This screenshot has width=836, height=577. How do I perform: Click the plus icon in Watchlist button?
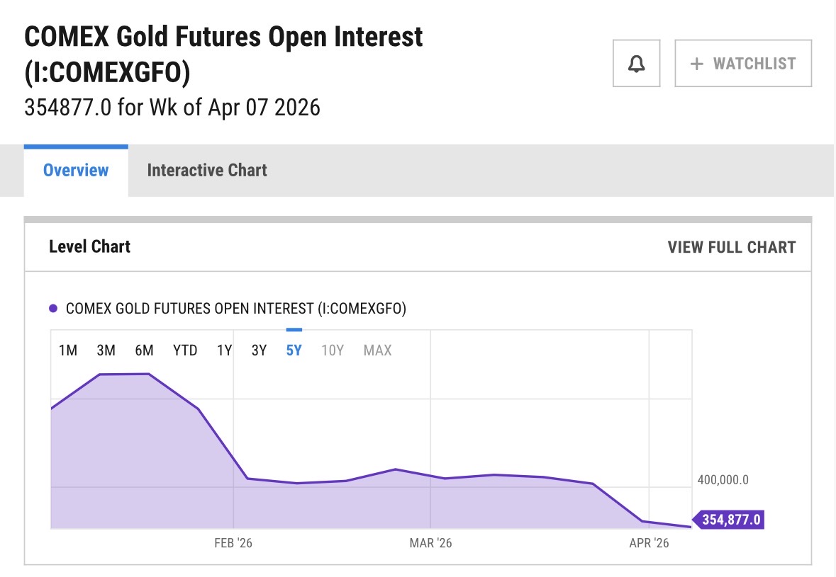coord(697,64)
